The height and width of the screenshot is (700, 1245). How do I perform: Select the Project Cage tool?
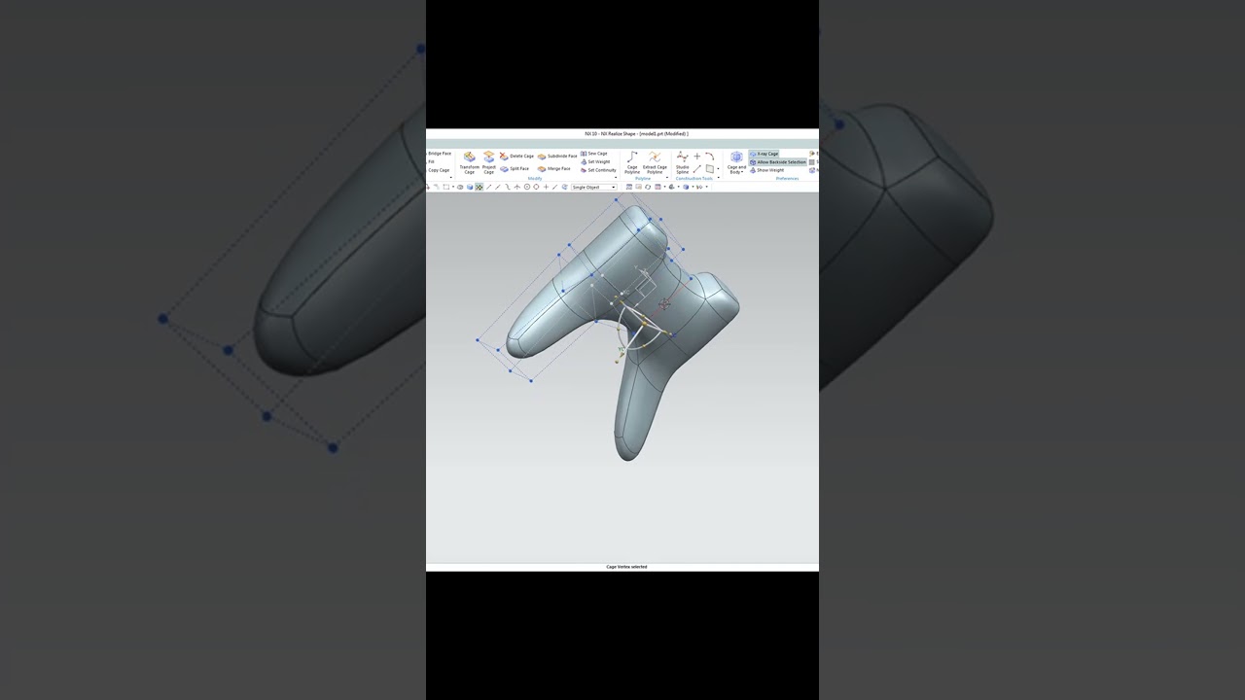coord(489,161)
